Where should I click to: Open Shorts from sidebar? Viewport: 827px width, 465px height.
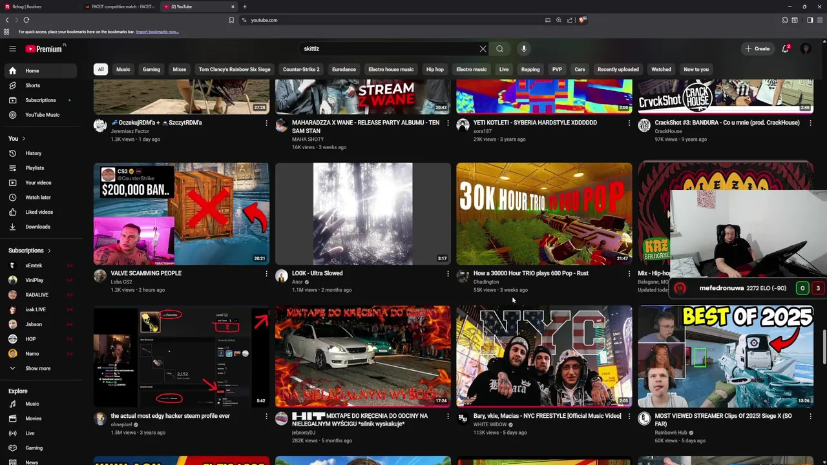41,85
